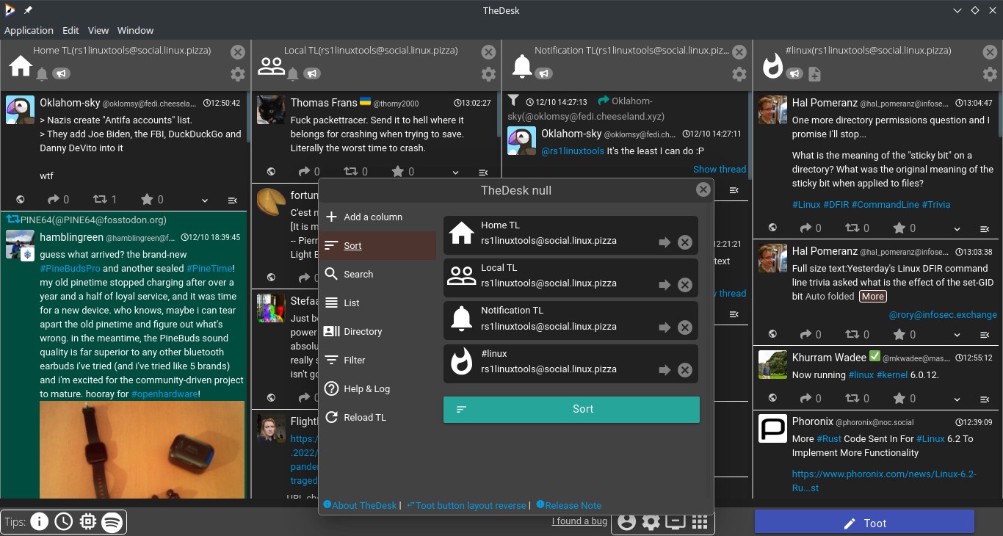Image resolution: width=1003 pixels, height=536 pixels.
Task: Open the Application menu
Action: point(29,30)
